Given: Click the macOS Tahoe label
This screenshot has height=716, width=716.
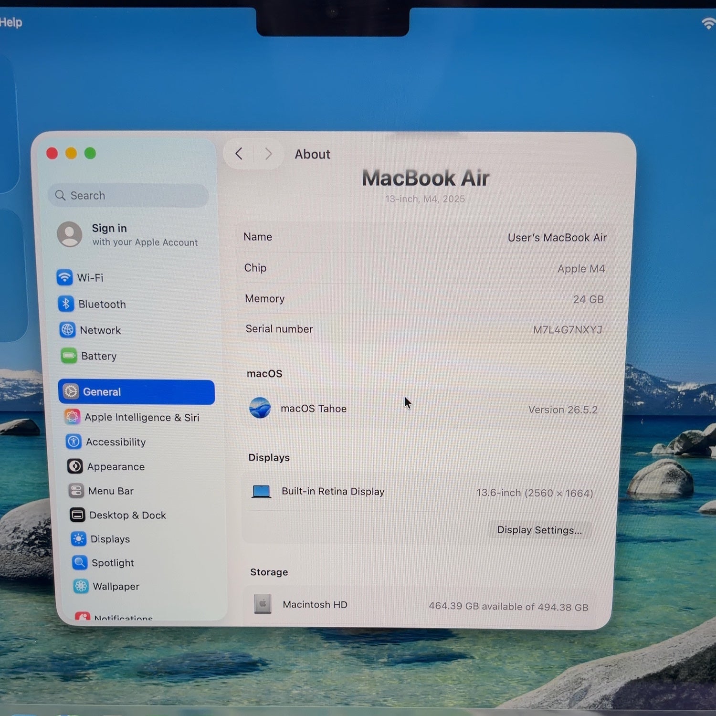Looking at the screenshot, I should pyautogui.click(x=314, y=409).
